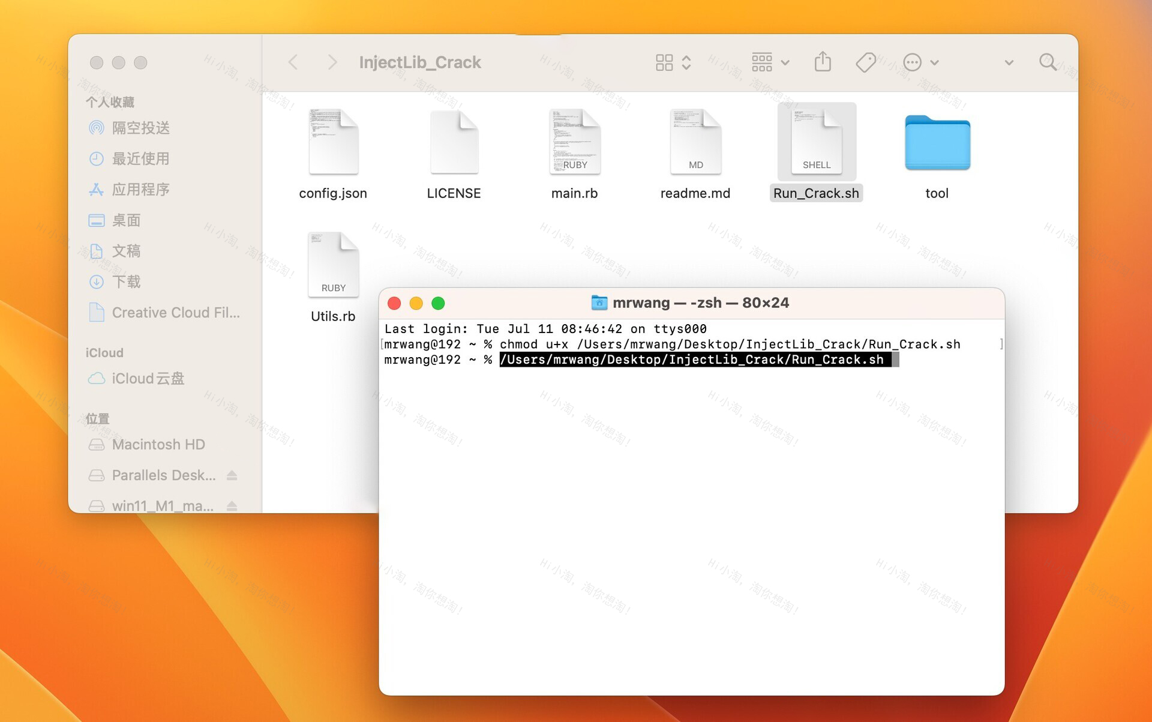
Task: Zoom the Terminal window with green button
Action: (438, 303)
